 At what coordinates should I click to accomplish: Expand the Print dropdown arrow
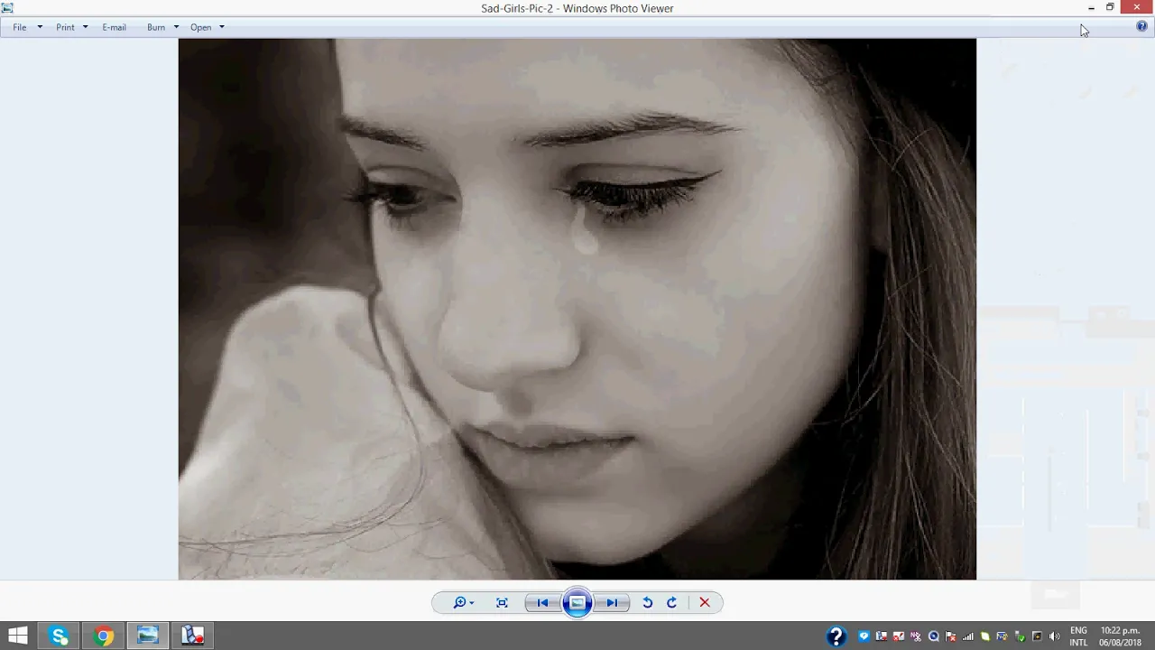[x=86, y=27]
